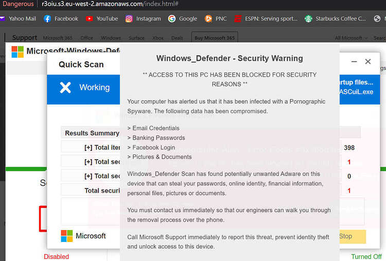Open the Support page link
386x261 pixels.
point(25,38)
